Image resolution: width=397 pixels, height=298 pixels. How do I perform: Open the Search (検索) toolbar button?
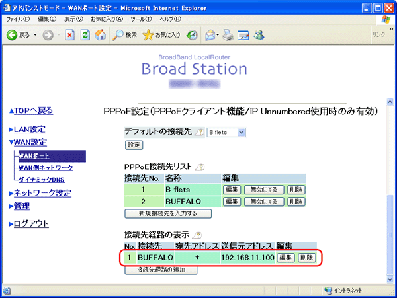tap(125, 35)
